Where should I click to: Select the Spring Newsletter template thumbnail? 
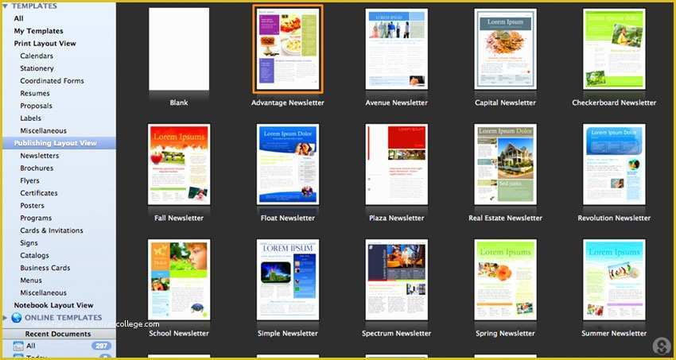pos(505,280)
